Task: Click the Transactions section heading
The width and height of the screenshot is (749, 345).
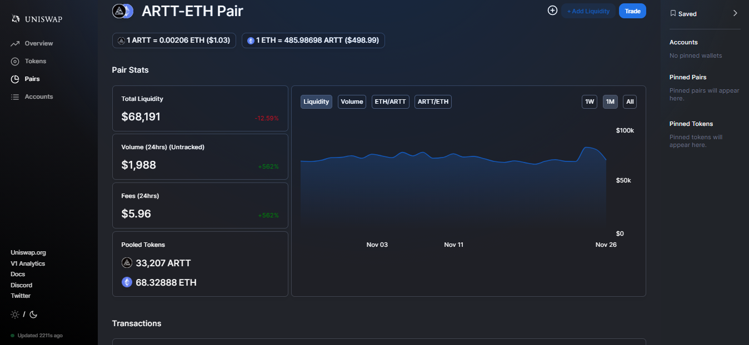Action: 137,323
